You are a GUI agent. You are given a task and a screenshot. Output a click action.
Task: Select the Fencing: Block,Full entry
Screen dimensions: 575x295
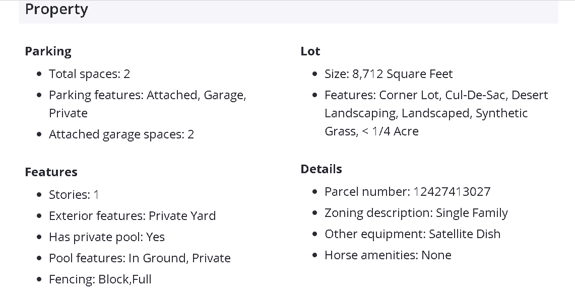100,279
